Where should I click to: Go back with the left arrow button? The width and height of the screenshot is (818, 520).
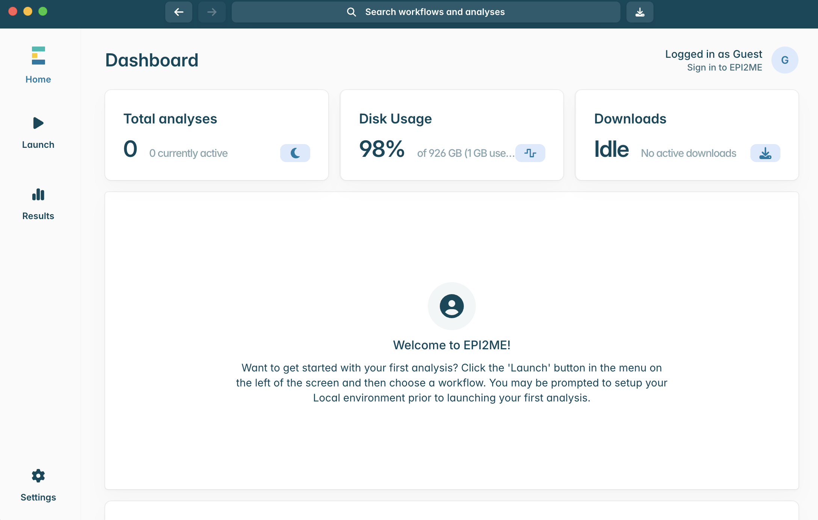[179, 12]
